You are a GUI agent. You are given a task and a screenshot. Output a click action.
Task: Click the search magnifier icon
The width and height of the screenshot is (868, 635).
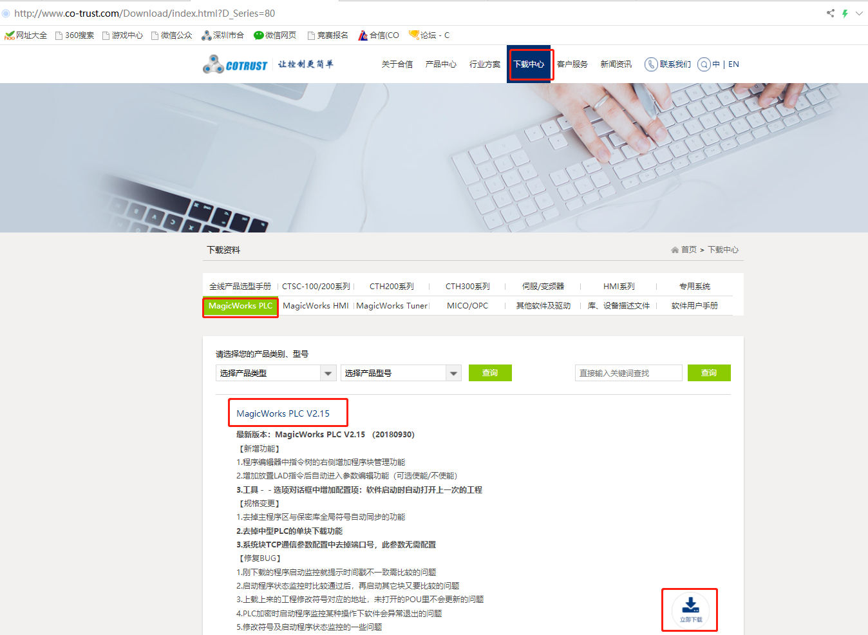(704, 64)
